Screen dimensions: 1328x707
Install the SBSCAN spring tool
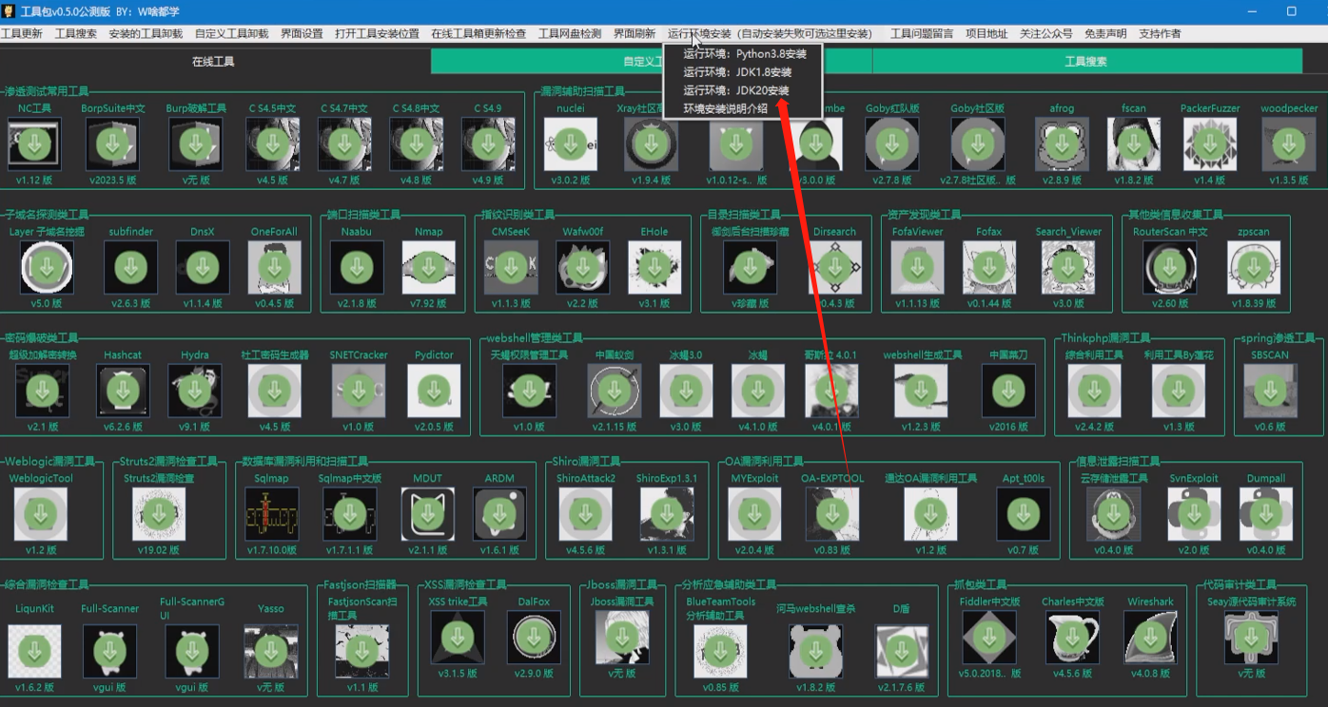coord(1270,391)
